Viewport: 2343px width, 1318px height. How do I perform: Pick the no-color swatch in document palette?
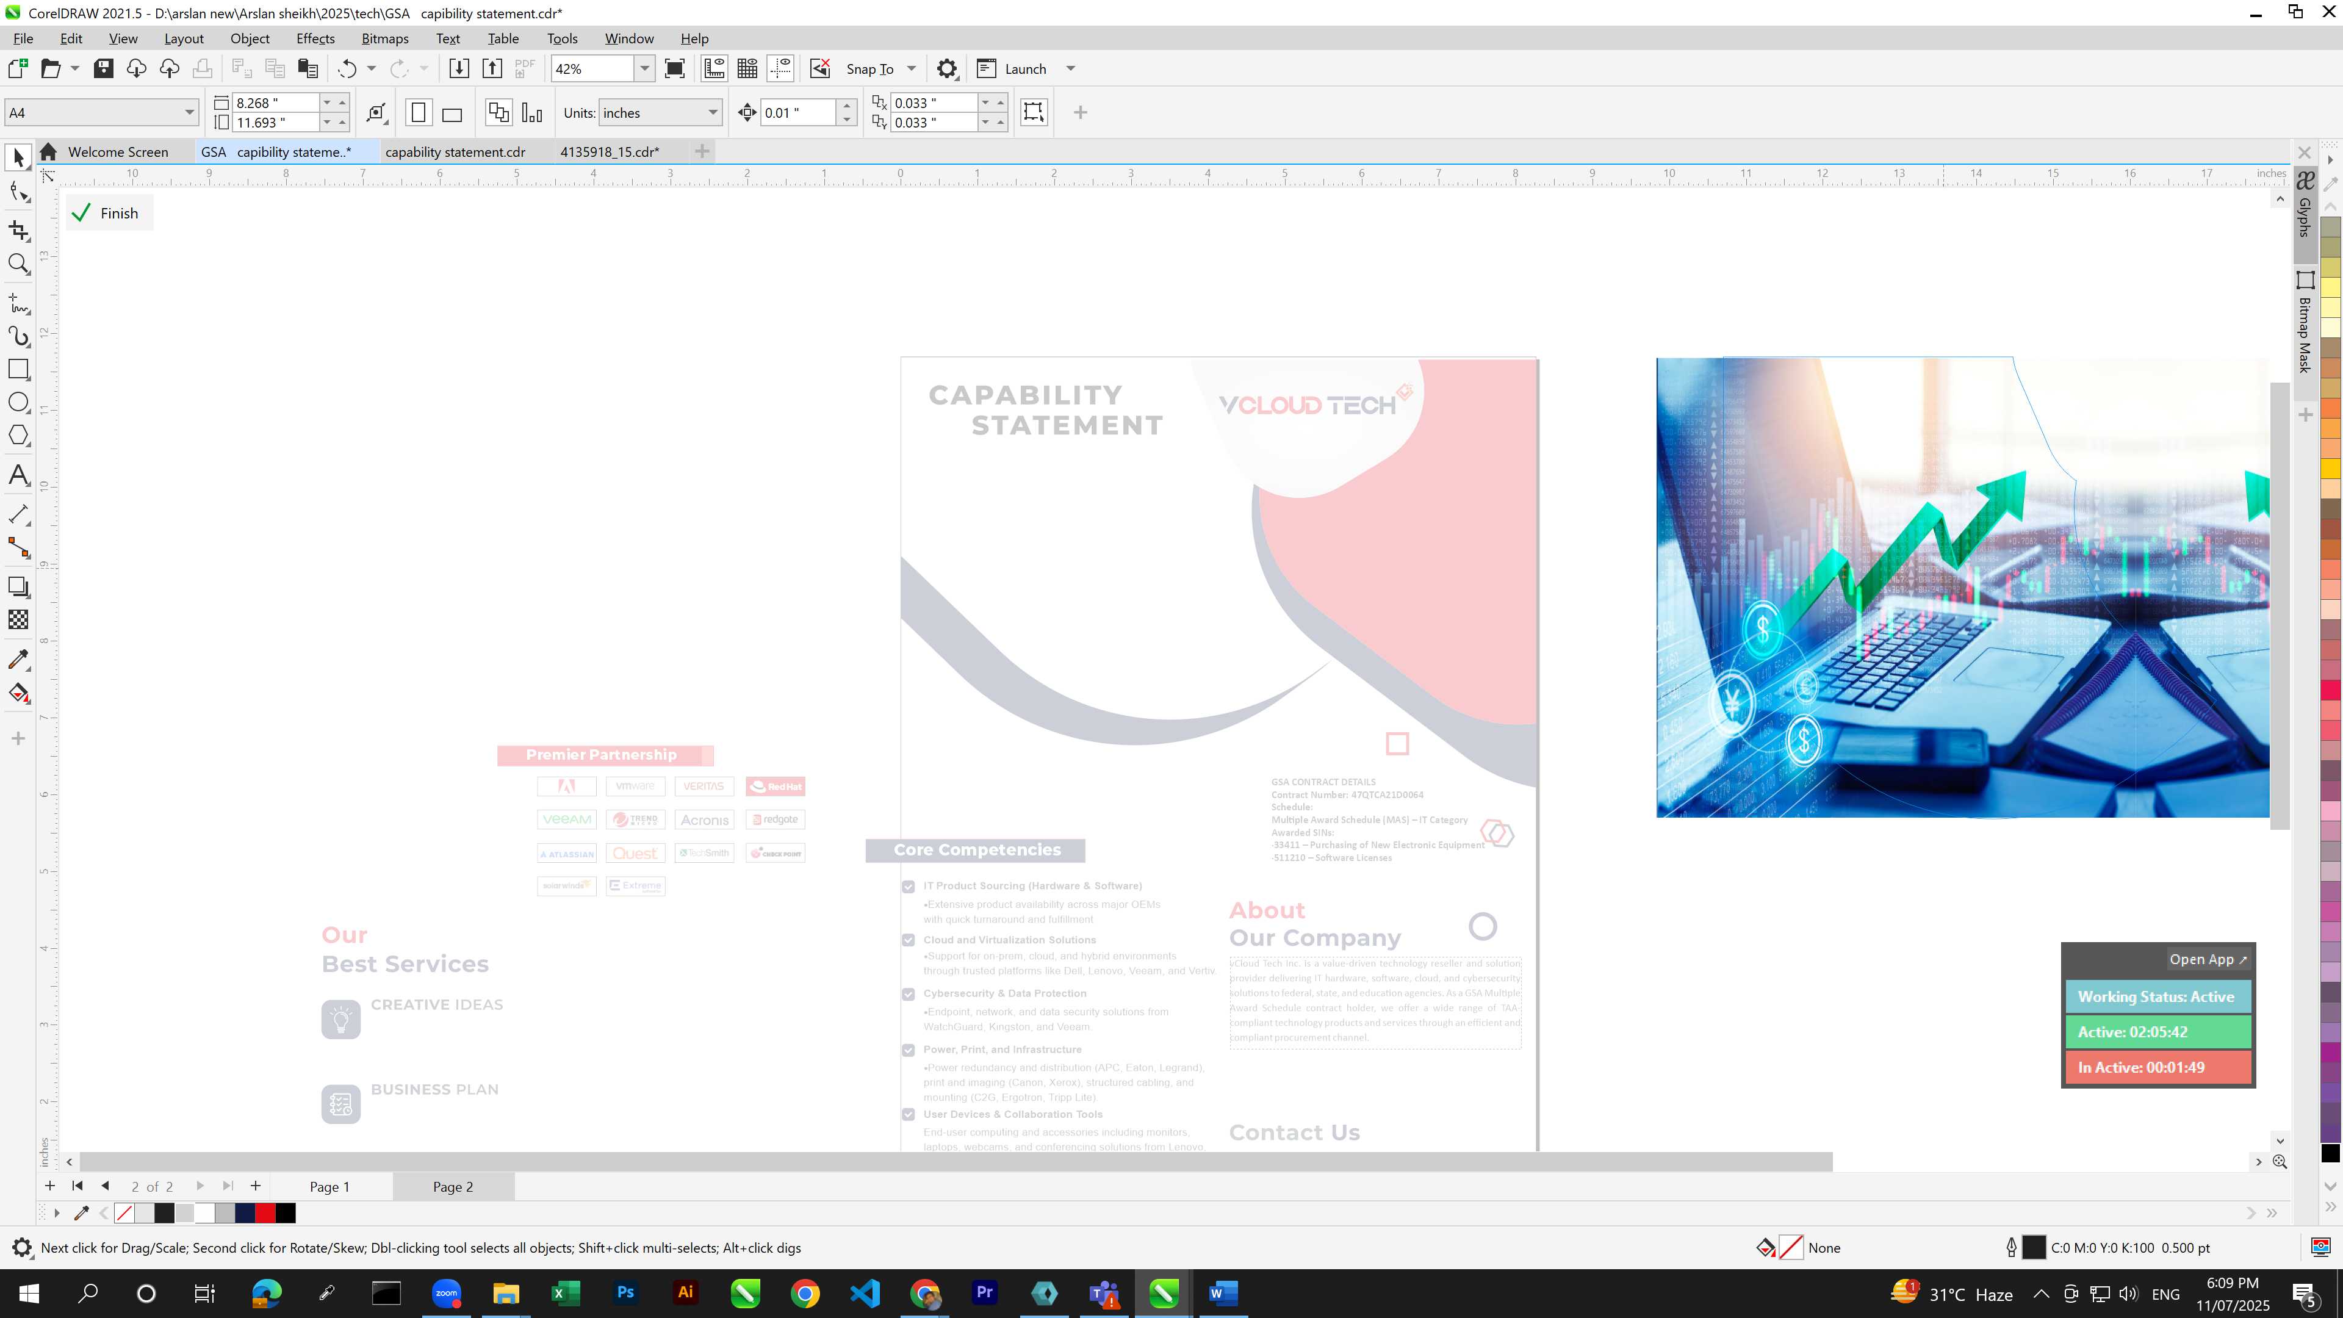(124, 1212)
